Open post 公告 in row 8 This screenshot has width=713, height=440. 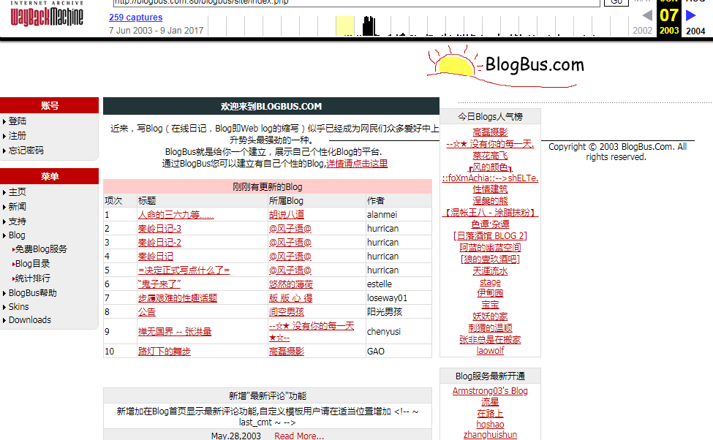pyautogui.click(x=147, y=312)
